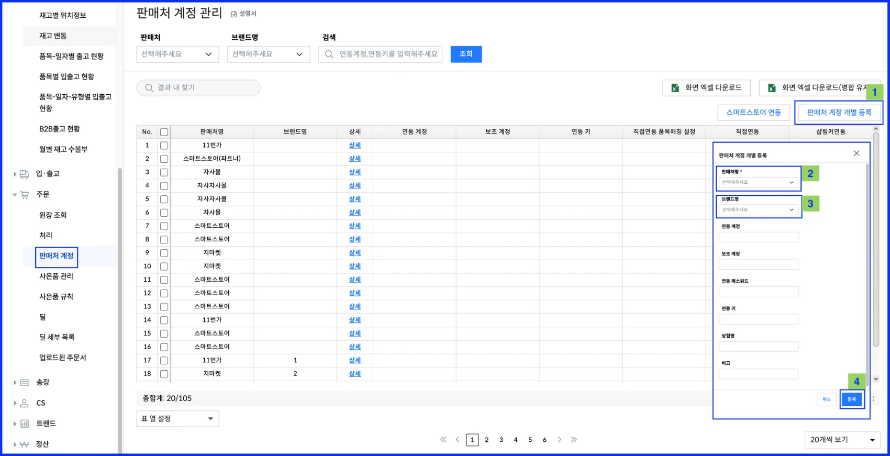Click the person icon next to CS
Screen dimensions: 890x456
(x=25, y=403)
